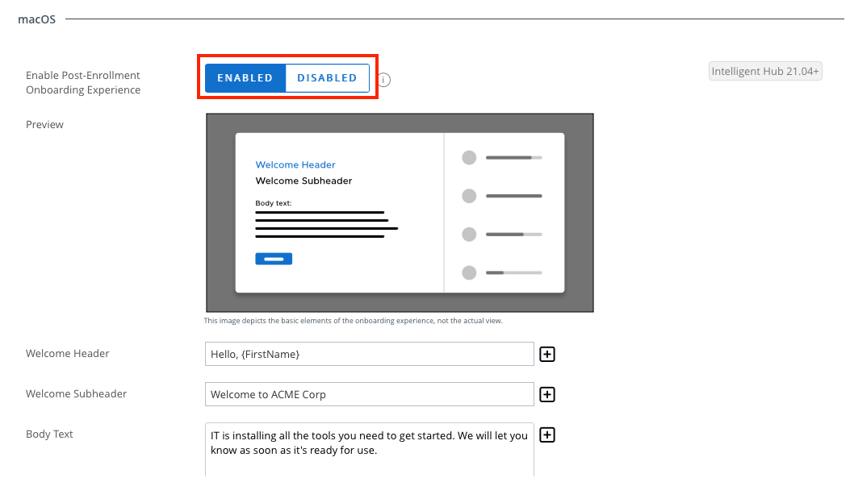The width and height of the screenshot is (854, 478).
Task: Open the info tooltip next to the enablement toggle
Action: [x=383, y=80]
